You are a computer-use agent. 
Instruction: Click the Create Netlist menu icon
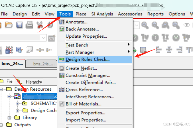pyautogui.click(x=62, y=68)
